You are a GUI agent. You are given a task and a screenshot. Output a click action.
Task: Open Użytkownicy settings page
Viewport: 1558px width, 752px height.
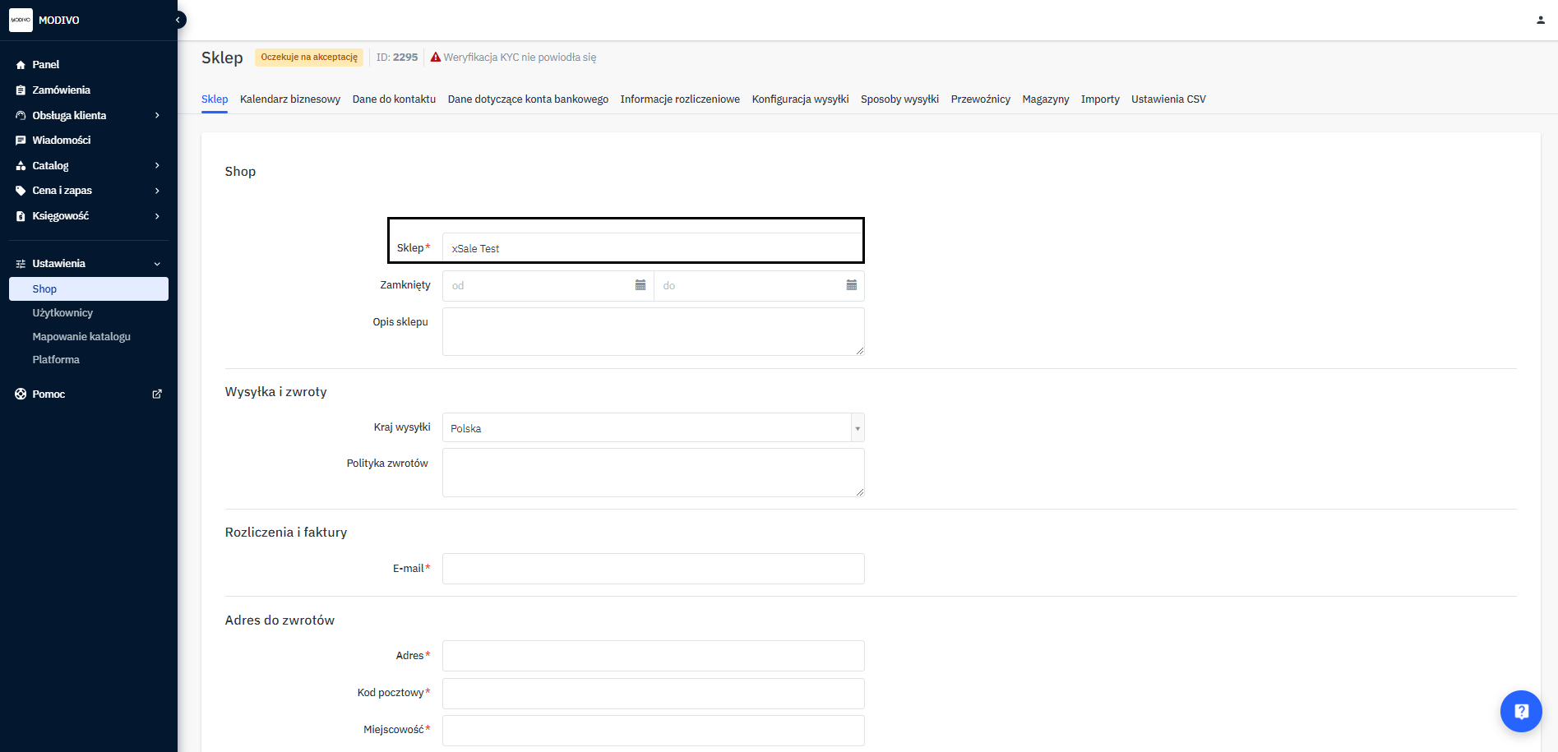coord(62,313)
